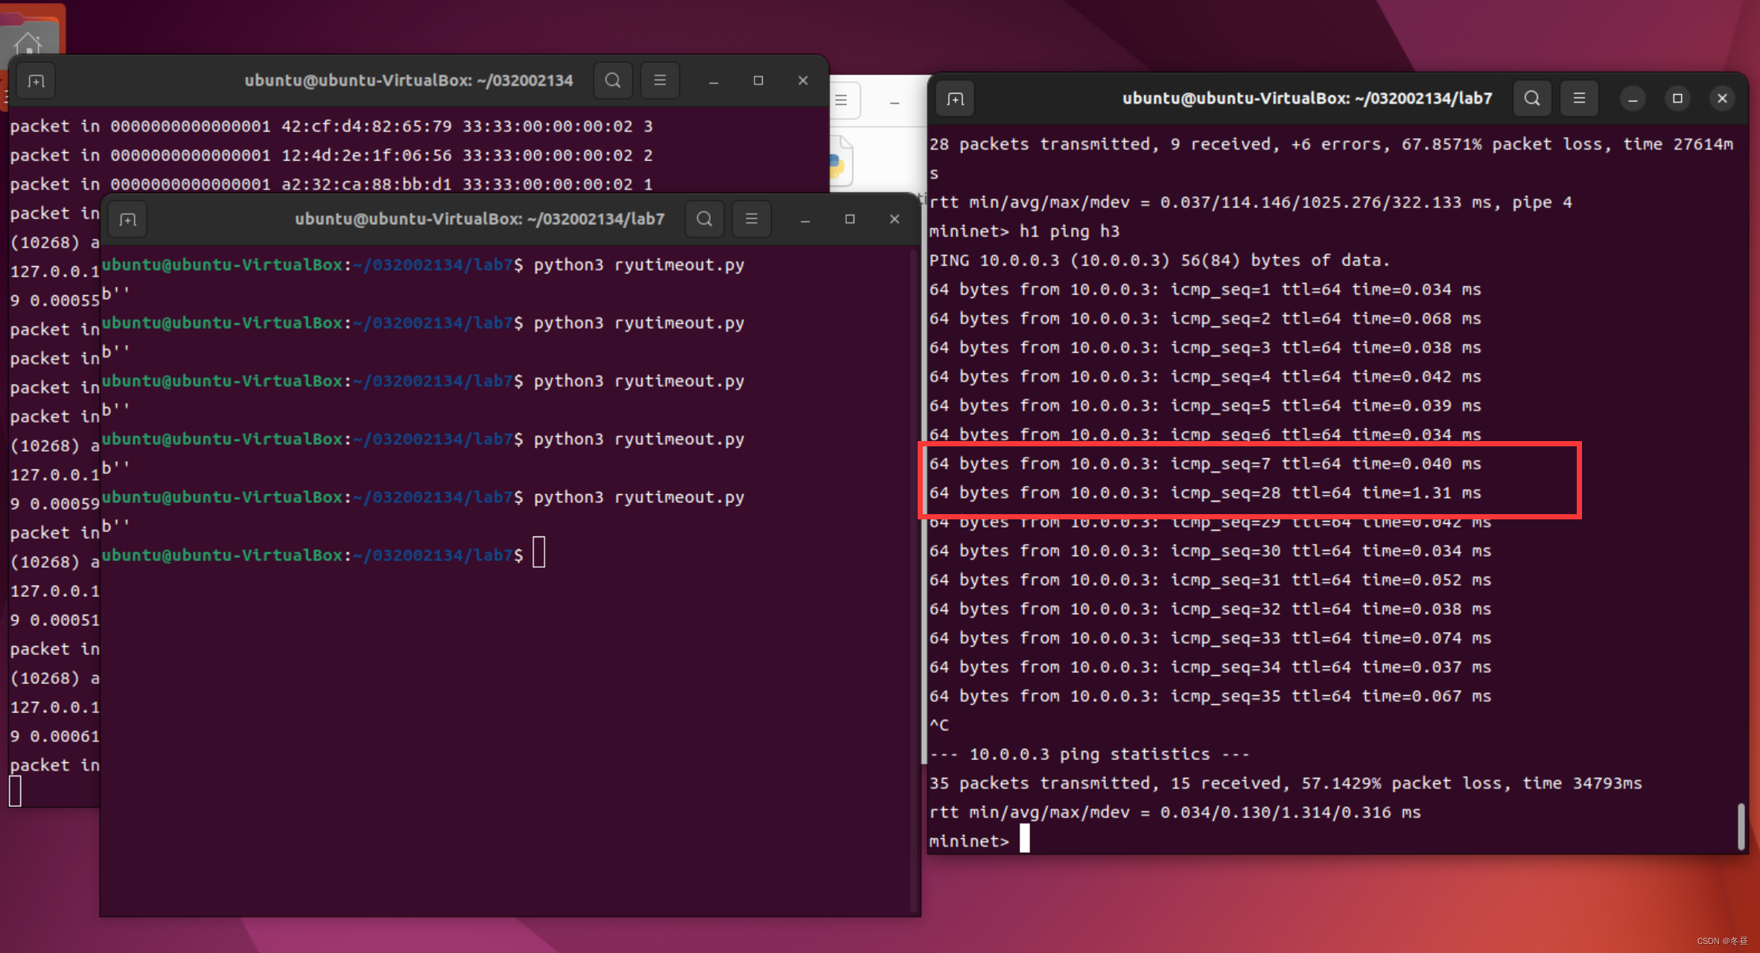Click the '10.0.0.3 ping statistics' line
1760x953 pixels.
pos(1089,755)
